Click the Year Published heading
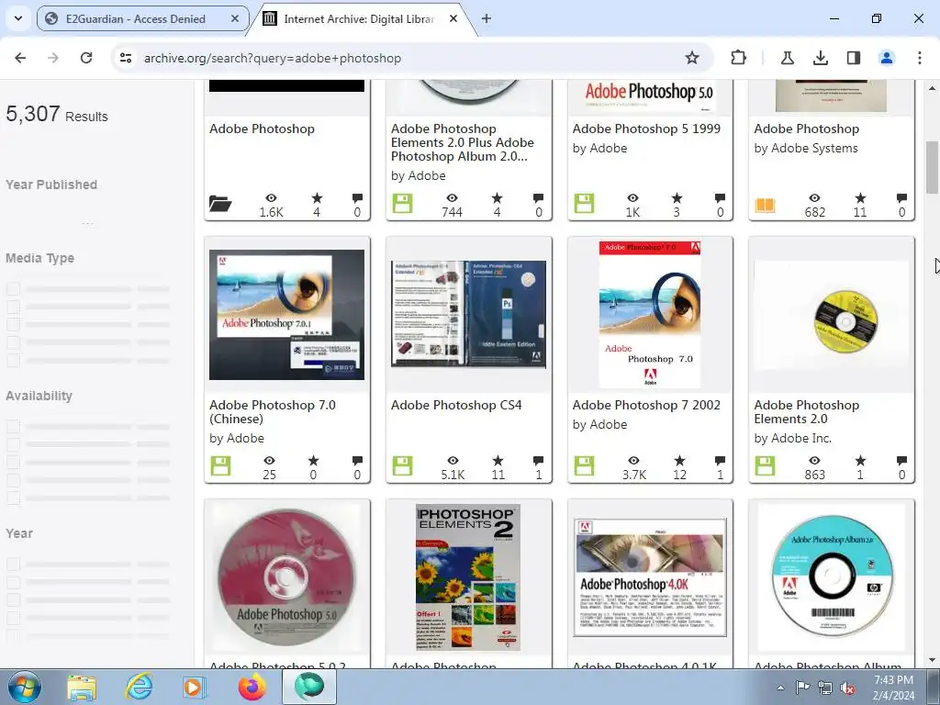Screen dimensions: 940x705 coord(51,185)
